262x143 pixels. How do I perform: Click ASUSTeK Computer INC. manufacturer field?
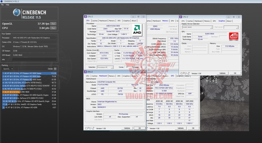click(x=120, y=82)
